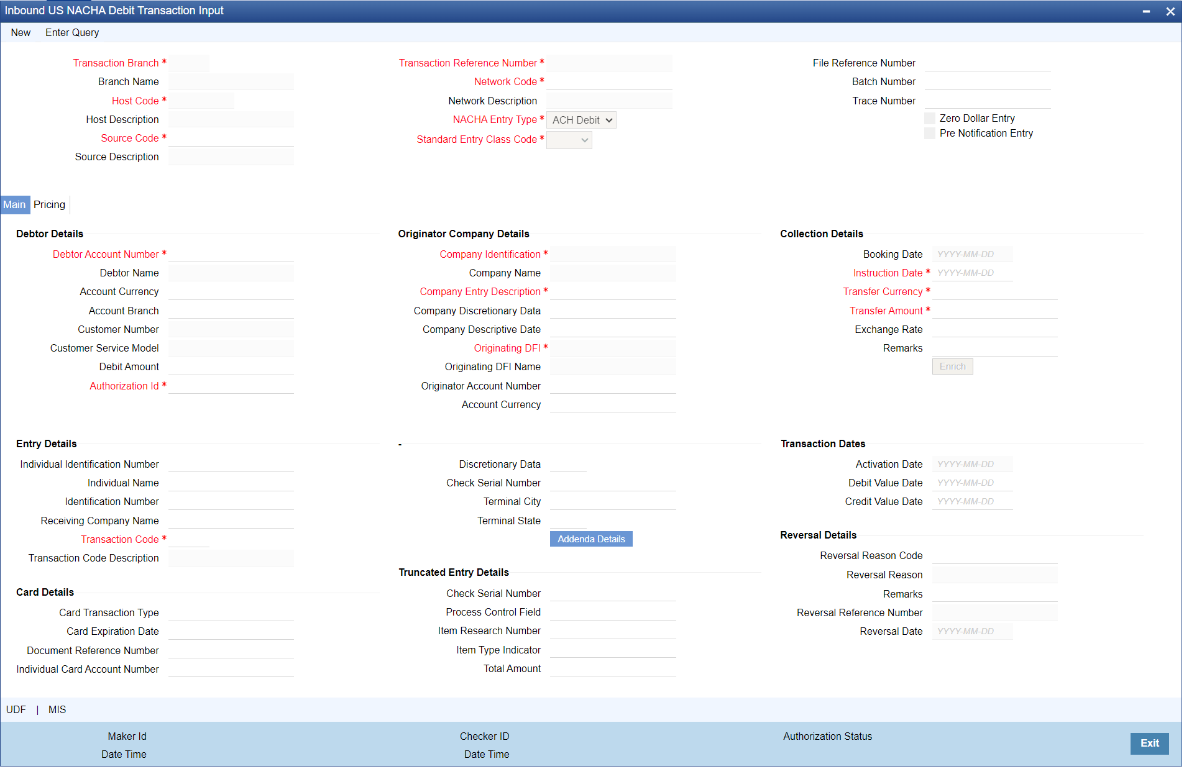The height and width of the screenshot is (769, 1184).
Task: Close the Inbound US NACHA window
Action: pyautogui.click(x=1170, y=11)
